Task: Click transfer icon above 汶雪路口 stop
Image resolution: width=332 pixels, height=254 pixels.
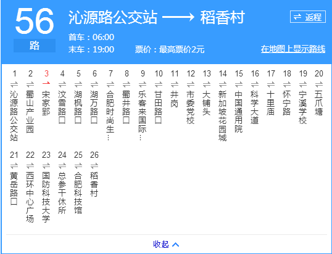Action: [62, 84]
